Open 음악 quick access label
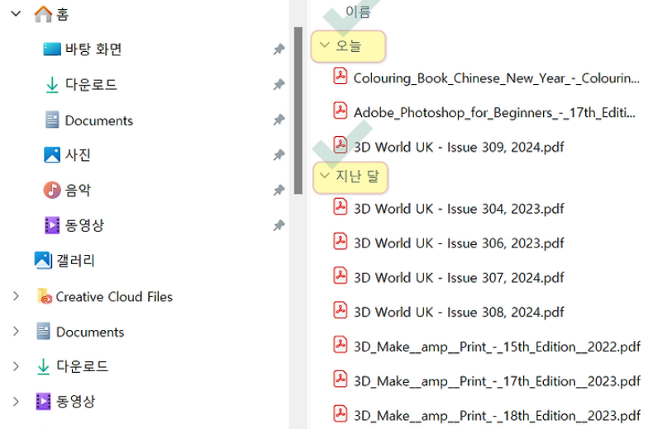Screen dimensions: 648x429 [78, 190]
